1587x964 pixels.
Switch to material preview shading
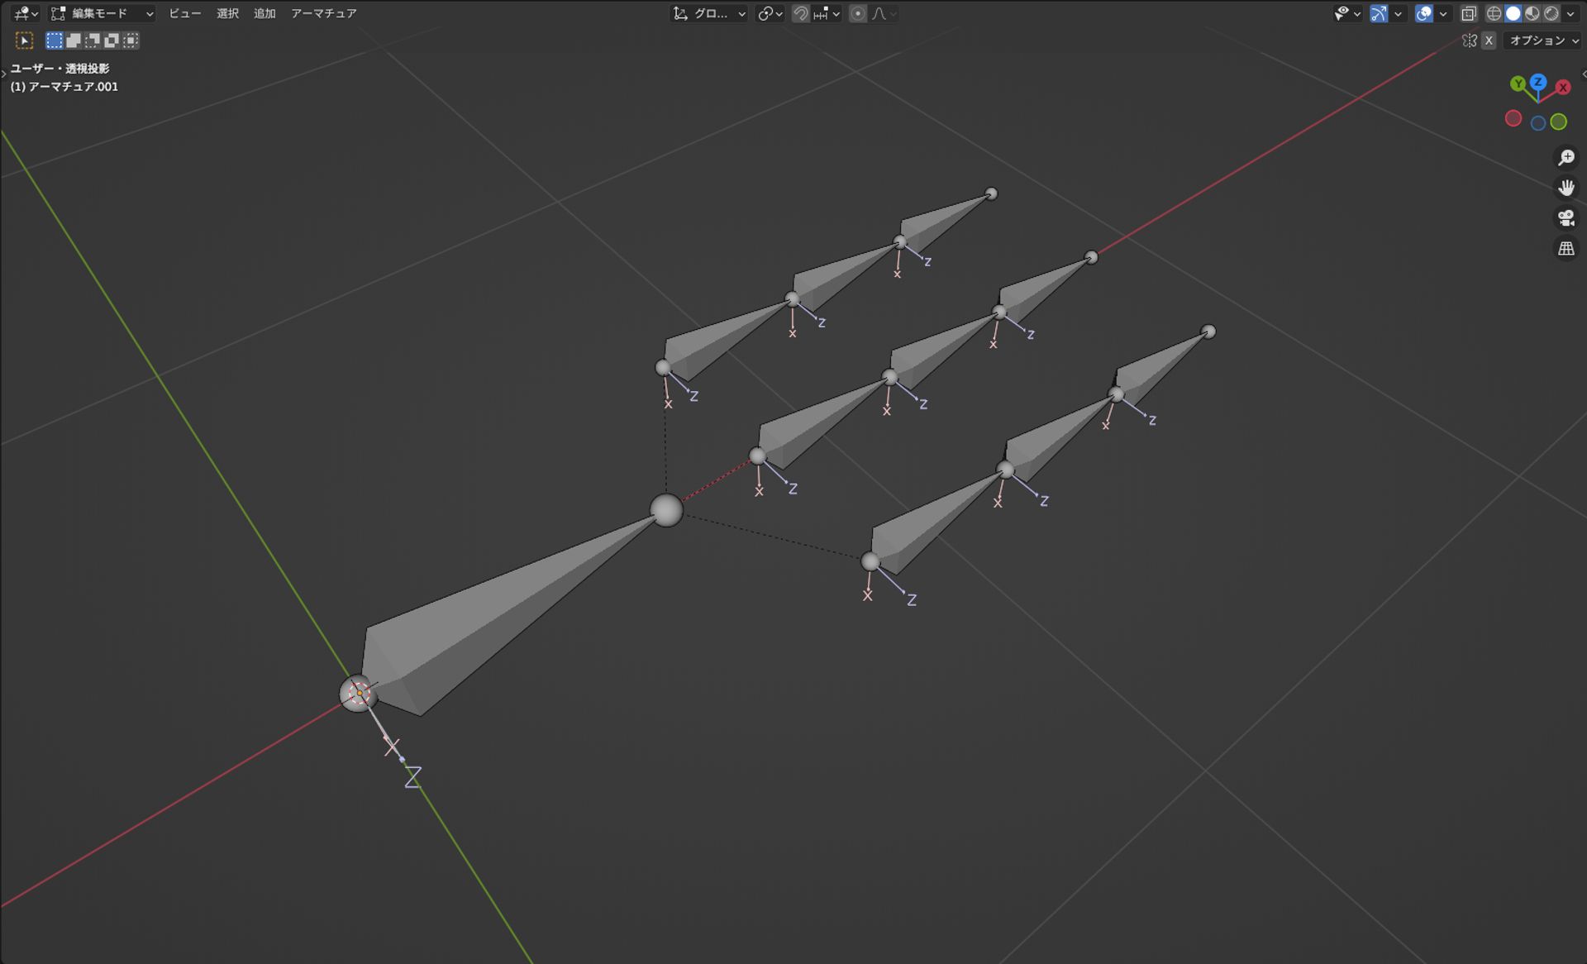point(1531,13)
